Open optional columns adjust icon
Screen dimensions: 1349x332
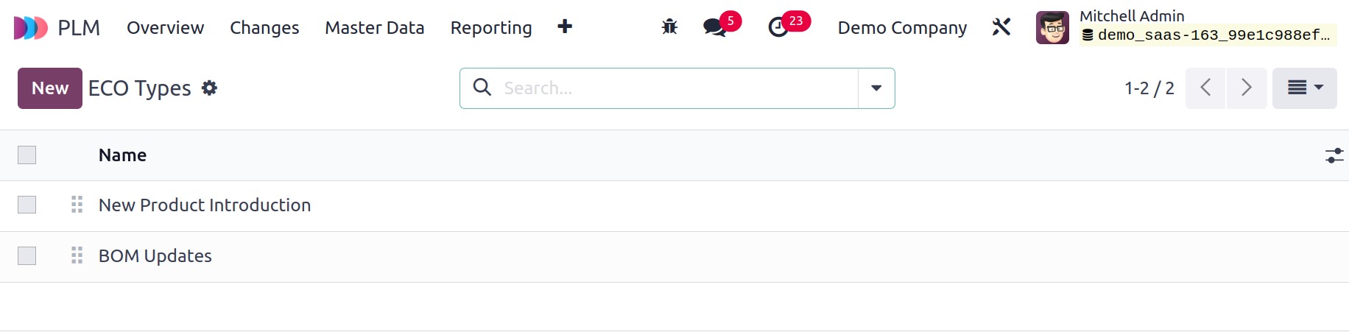point(1334,155)
